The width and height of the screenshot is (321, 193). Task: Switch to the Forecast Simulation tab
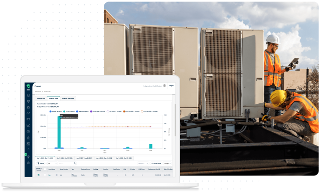pyautogui.click(x=68, y=98)
